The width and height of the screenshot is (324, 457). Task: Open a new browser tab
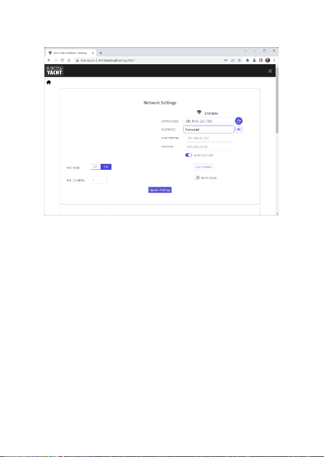(101, 53)
